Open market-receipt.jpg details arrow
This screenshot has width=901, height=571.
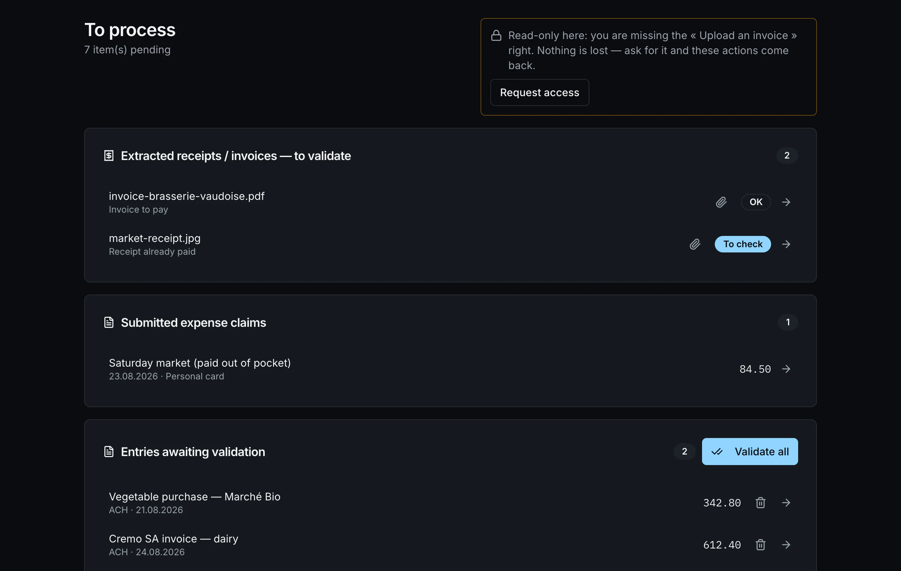786,244
